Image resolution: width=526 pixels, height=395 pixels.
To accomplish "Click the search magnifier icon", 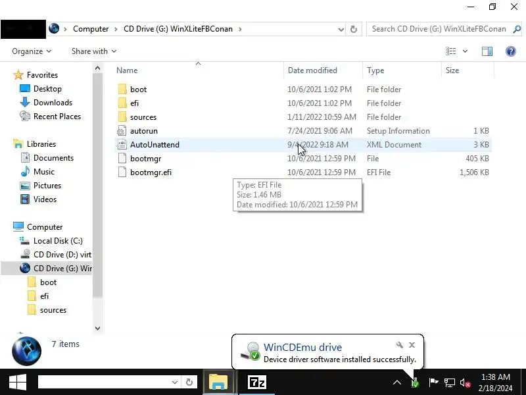I will pyautogui.click(x=517, y=29).
